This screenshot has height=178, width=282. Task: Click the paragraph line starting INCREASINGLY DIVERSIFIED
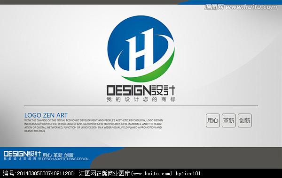click(94, 124)
